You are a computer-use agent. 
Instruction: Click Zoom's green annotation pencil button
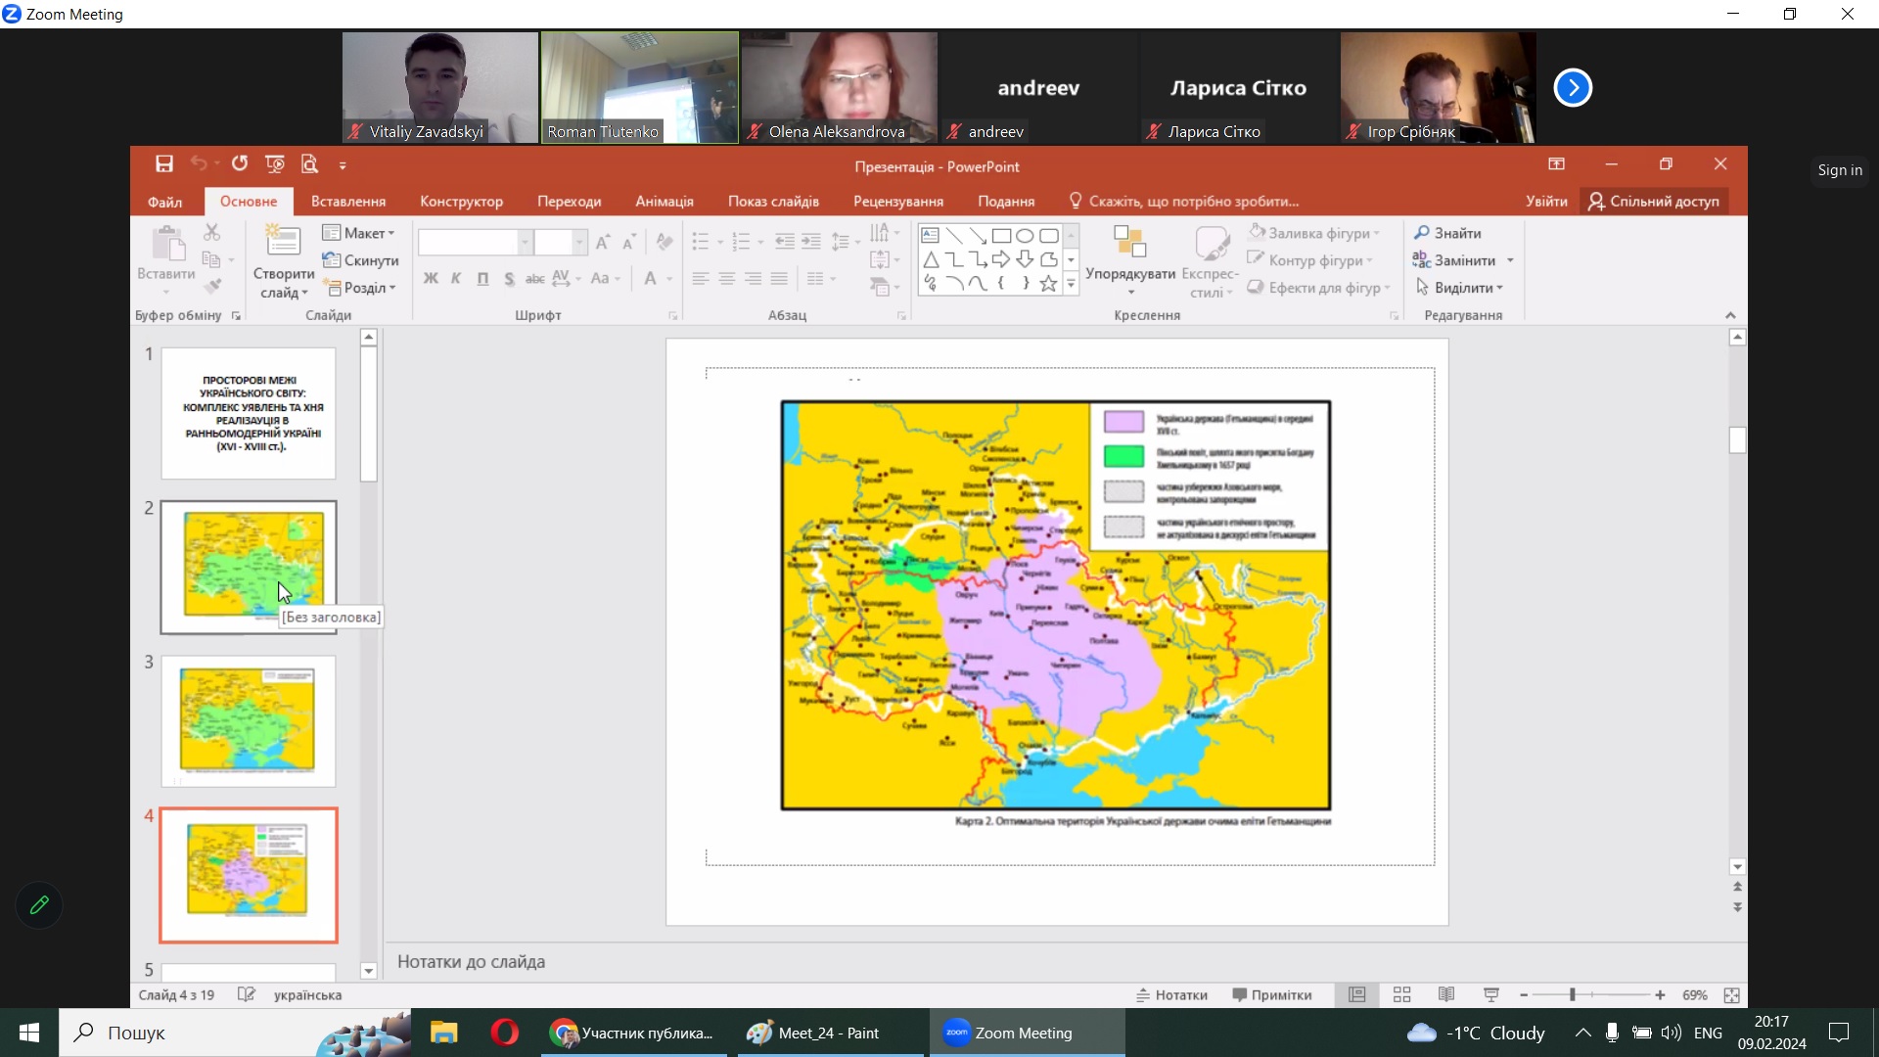[x=39, y=905]
